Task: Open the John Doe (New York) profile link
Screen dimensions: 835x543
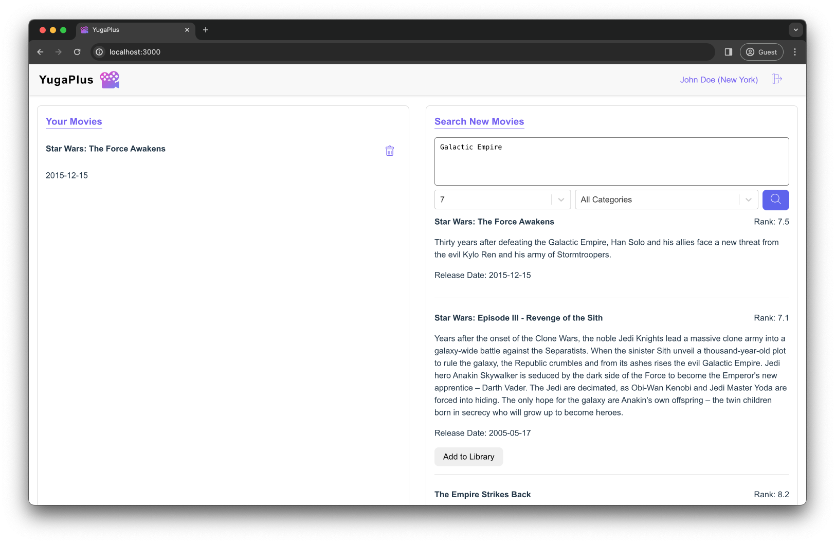Action: pyautogui.click(x=719, y=80)
